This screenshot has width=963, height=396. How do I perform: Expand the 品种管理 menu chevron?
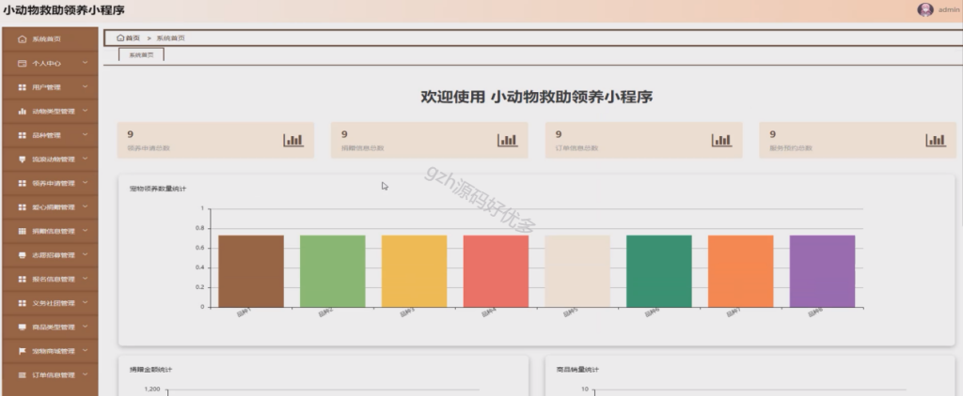tap(86, 134)
